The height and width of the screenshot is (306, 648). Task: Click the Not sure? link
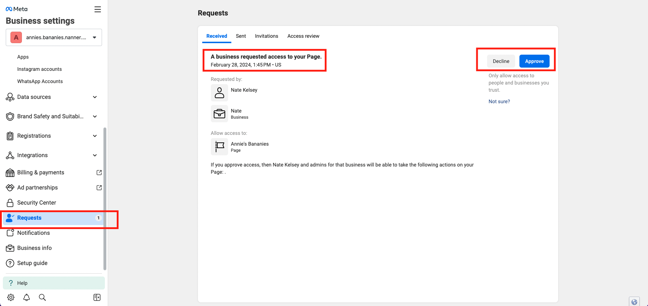(x=499, y=101)
